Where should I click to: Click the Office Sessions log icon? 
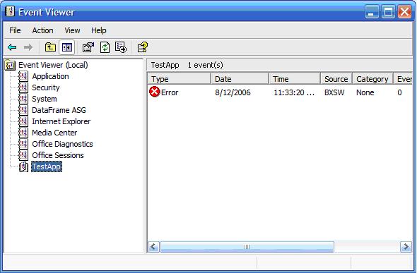(x=23, y=155)
